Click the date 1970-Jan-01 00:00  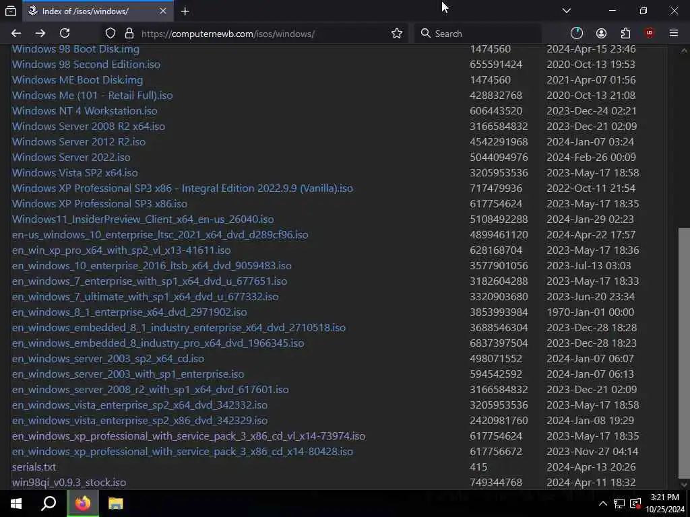[590, 312]
